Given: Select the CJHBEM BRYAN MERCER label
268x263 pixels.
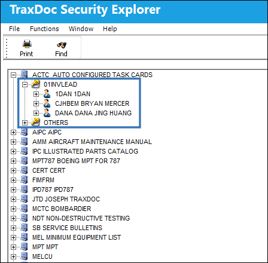Looking at the screenshot, I should tap(92, 103).
